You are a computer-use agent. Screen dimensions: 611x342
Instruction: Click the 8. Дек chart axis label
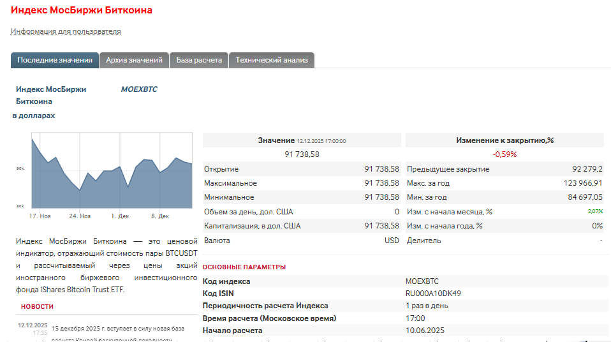click(x=159, y=216)
